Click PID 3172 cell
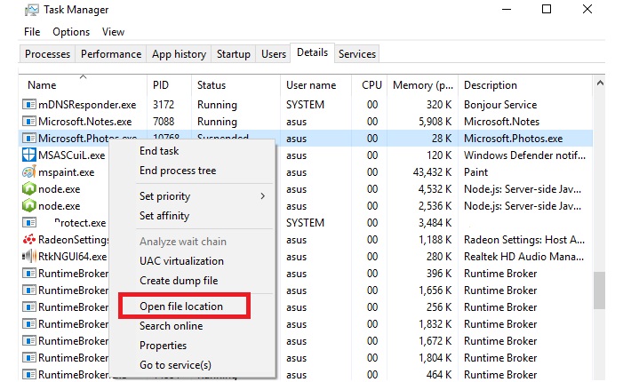Image resolution: width=623 pixels, height=382 pixels. coord(164,105)
